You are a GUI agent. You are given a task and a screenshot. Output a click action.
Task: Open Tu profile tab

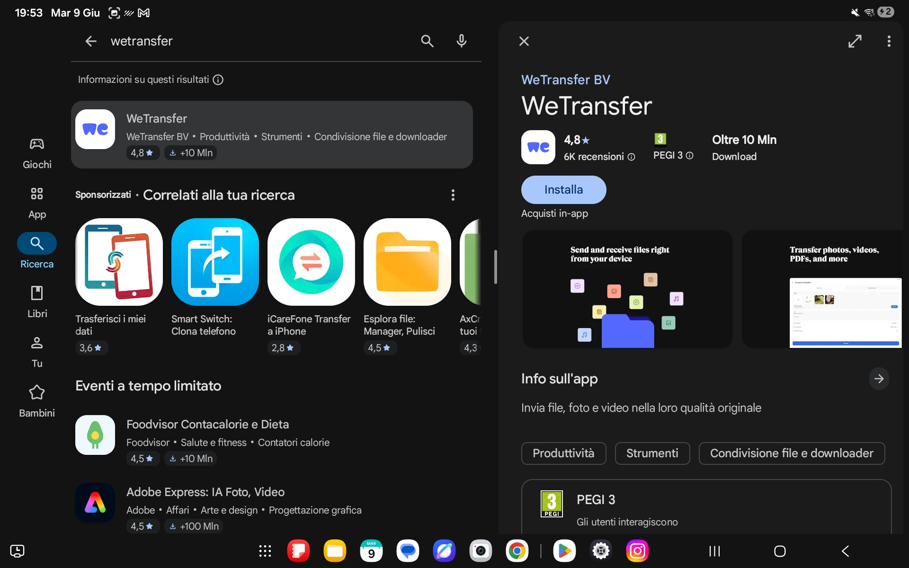click(x=37, y=352)
